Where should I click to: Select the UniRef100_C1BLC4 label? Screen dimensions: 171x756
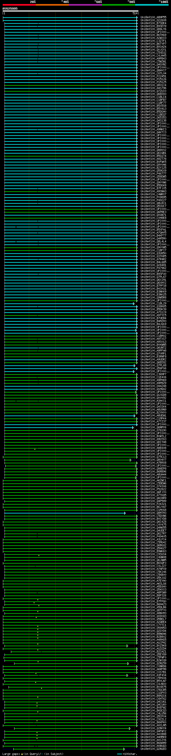pyautogui.click(x=153, y=97)
